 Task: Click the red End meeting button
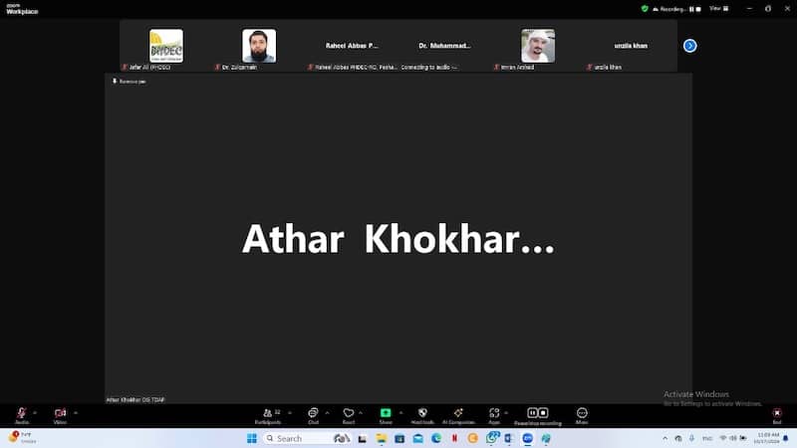[x=776, y=413]
